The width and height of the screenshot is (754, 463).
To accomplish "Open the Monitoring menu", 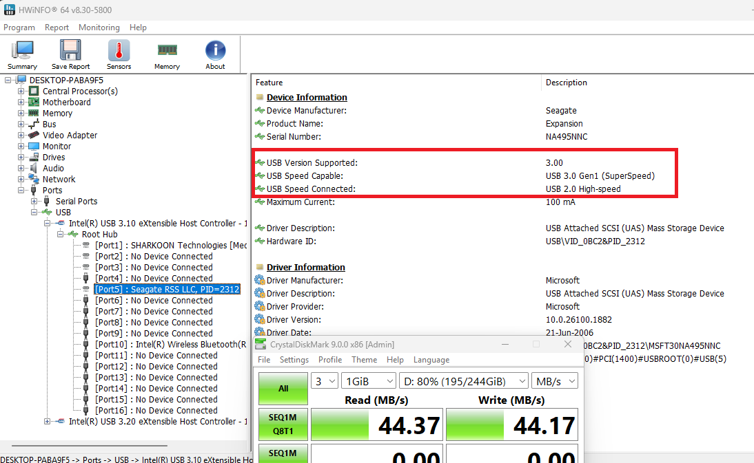I will coord(99,28).
